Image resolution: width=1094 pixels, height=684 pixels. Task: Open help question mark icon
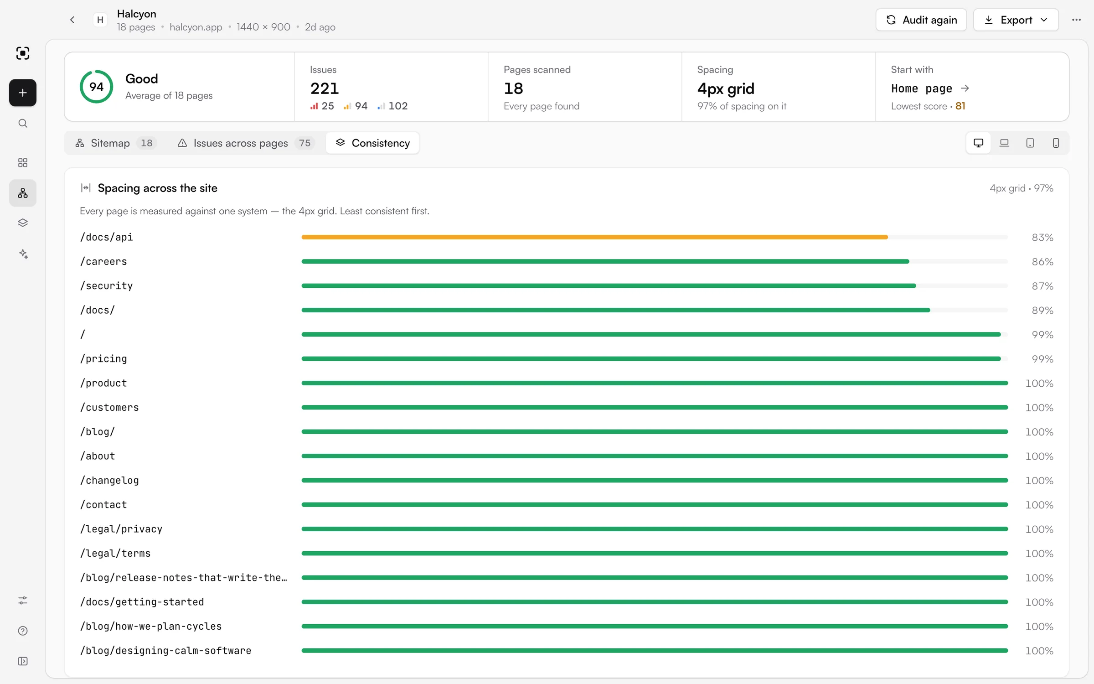(23, 631)
